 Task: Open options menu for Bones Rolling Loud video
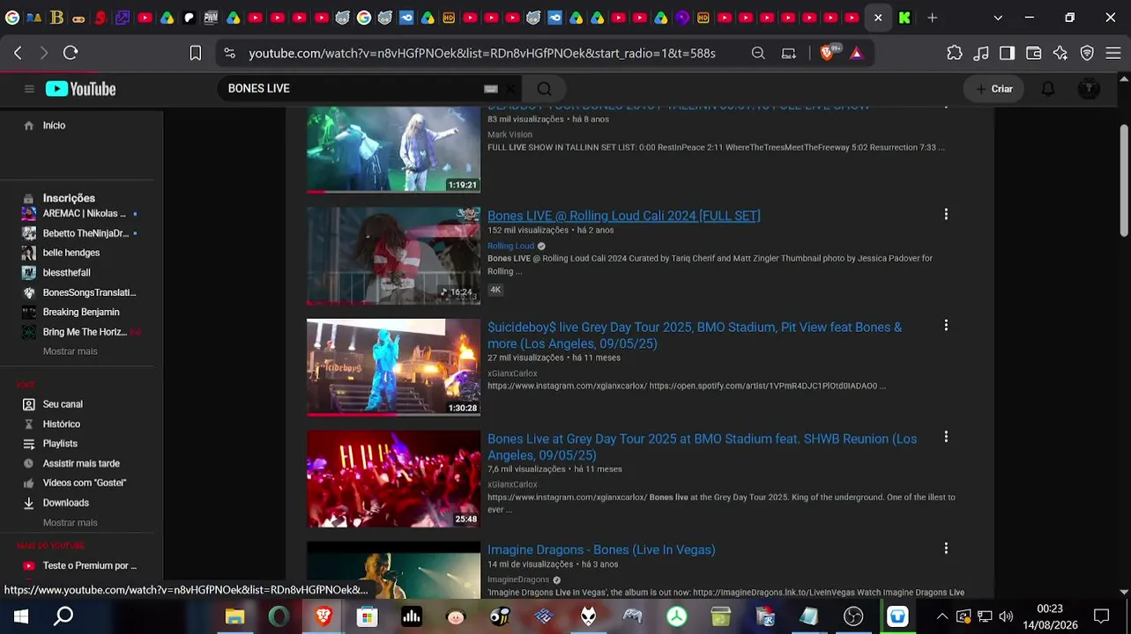point(946,215)
